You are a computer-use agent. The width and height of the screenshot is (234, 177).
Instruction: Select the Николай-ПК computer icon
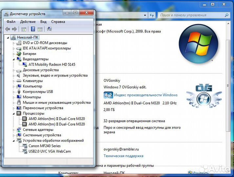[x=13, y=37]
